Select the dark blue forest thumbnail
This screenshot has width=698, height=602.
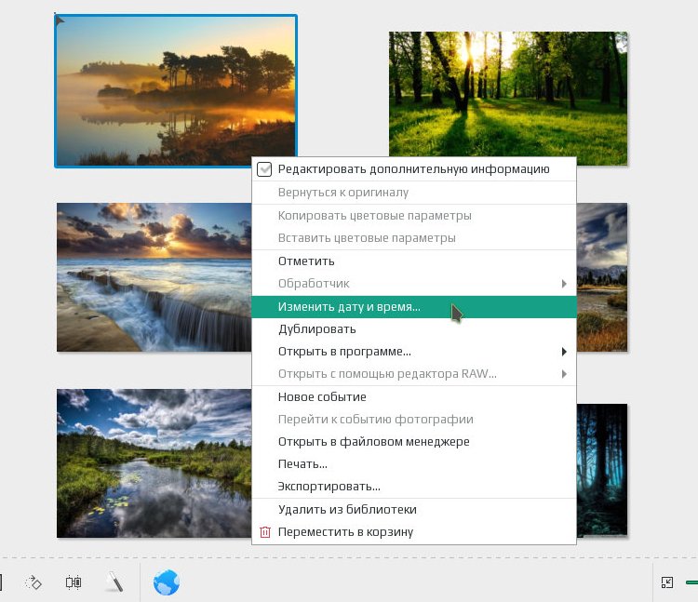tap(602, 470)
